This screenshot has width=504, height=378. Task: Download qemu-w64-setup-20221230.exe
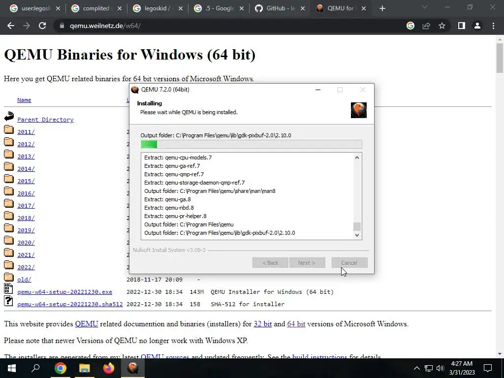coord(64,292)
